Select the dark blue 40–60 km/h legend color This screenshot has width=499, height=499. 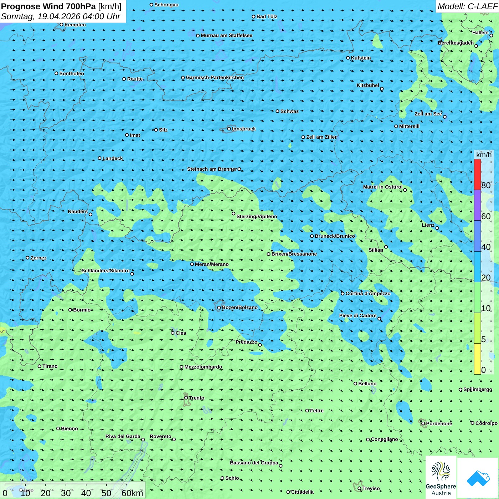[477, 236]
